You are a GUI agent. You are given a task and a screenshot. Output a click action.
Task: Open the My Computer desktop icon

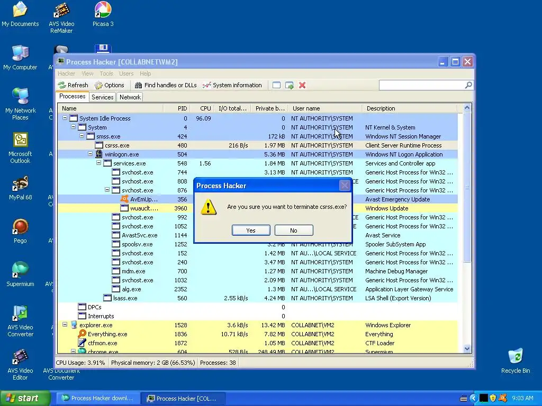click(20, 58)
